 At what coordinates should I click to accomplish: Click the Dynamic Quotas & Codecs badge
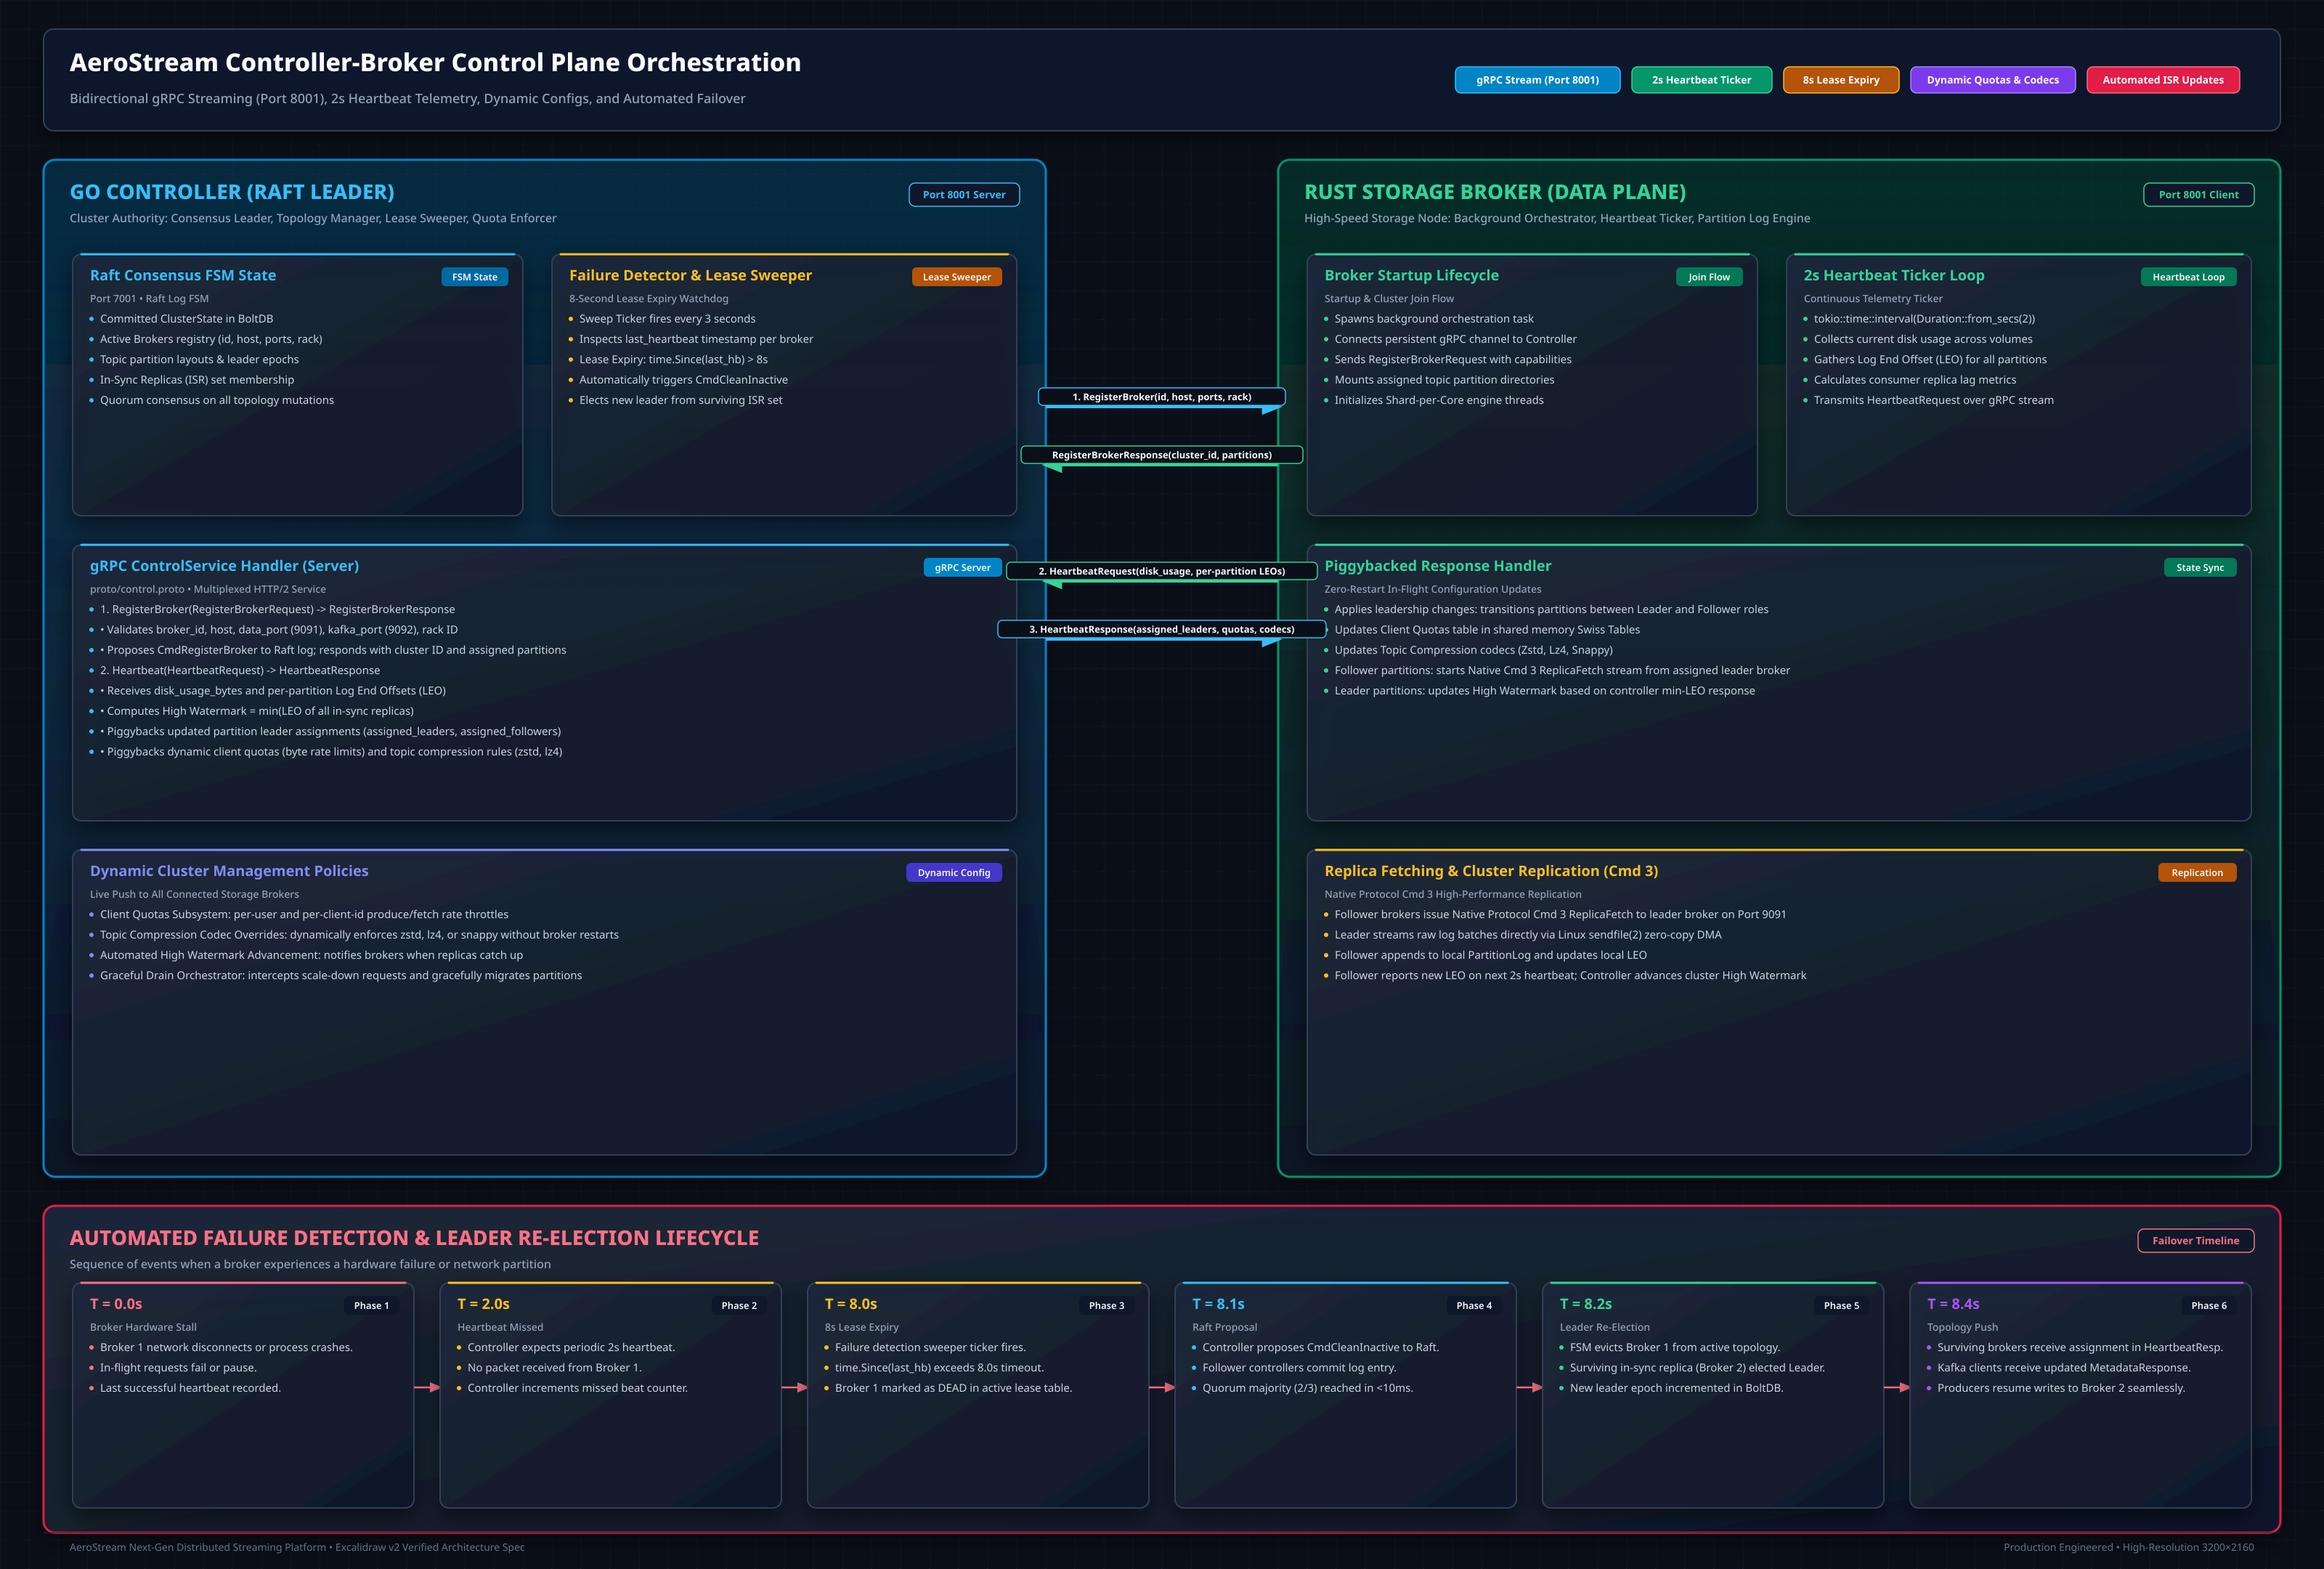click(x=1992, y=80)
